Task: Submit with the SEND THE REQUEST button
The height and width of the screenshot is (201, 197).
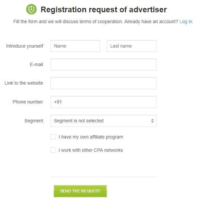Action: pyautogui.click(x=80, y=191)
